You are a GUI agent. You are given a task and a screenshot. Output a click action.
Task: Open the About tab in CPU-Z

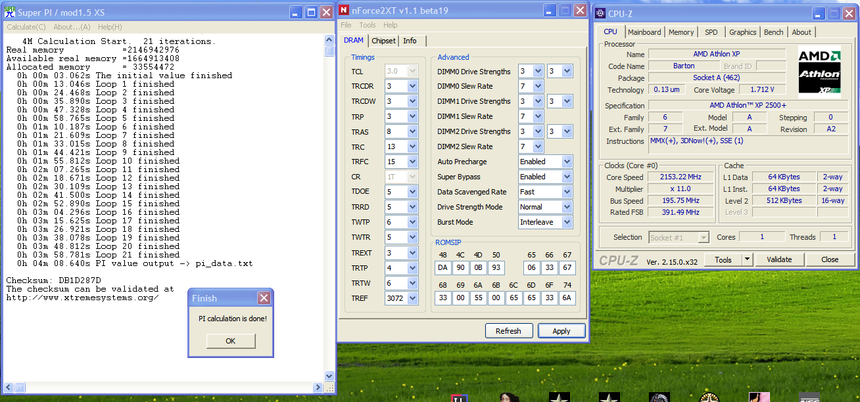(801, 32)
